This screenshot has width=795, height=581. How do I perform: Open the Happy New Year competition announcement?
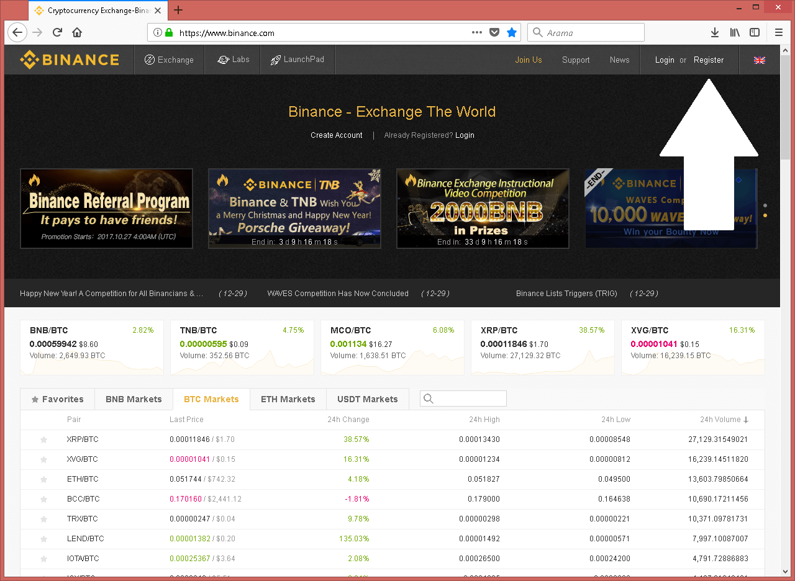click(112, 294)
